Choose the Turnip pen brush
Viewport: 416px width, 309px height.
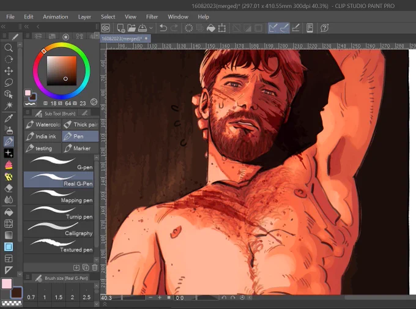59,212
